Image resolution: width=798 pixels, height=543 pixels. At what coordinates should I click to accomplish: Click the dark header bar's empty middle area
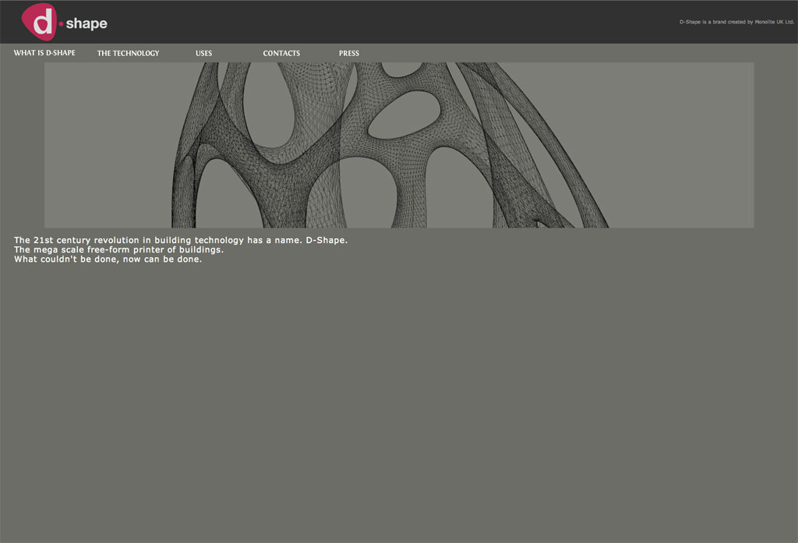point(390,22)
